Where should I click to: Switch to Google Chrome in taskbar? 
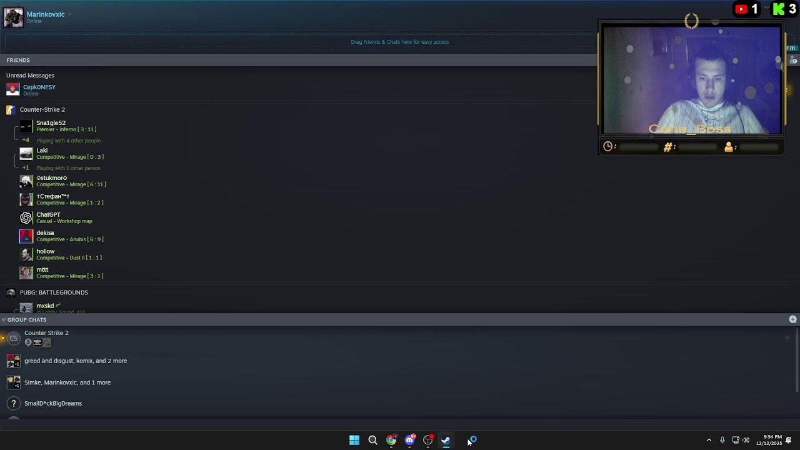[x=391, y=440]
